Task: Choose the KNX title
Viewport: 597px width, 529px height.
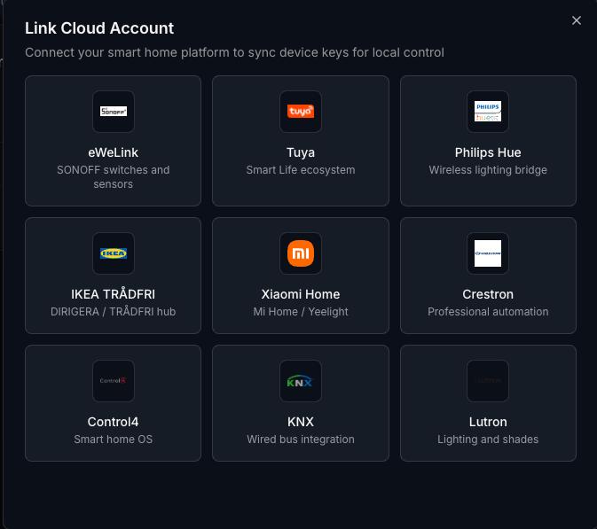Action: [301, 422]
